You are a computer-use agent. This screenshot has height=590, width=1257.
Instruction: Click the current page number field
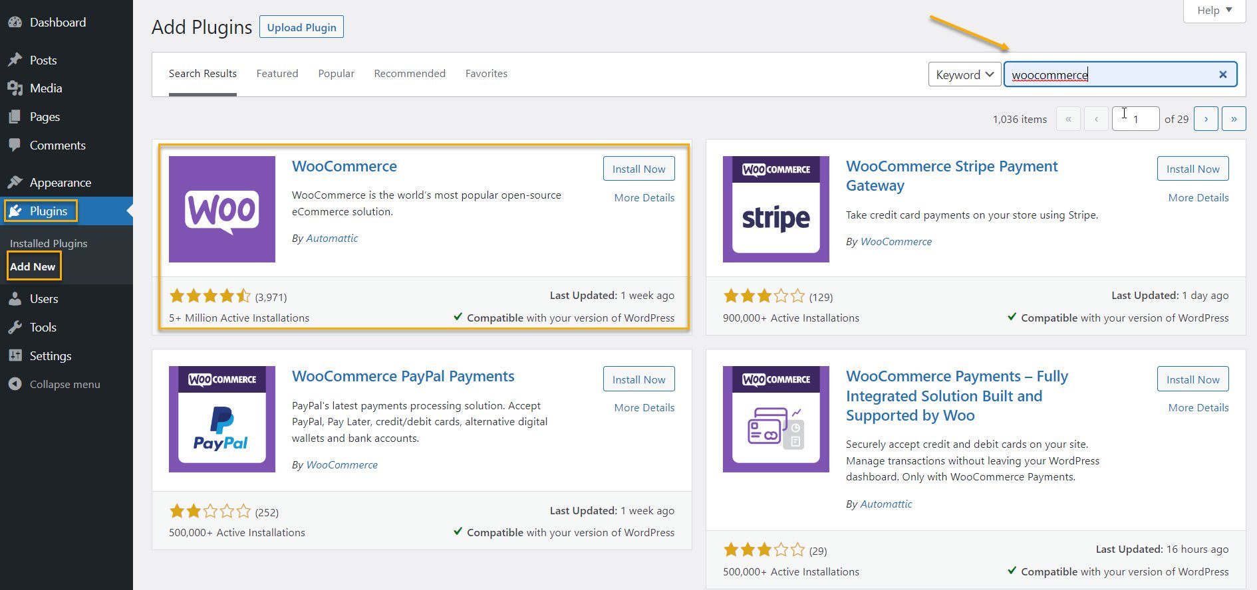(x=1135, y=119)
